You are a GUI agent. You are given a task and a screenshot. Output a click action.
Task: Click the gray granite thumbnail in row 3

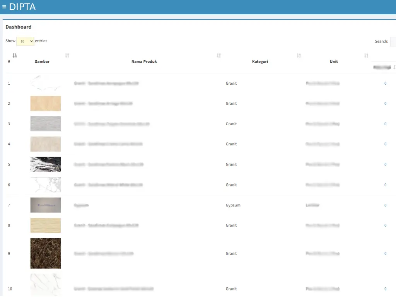click(x=46, y=124)
